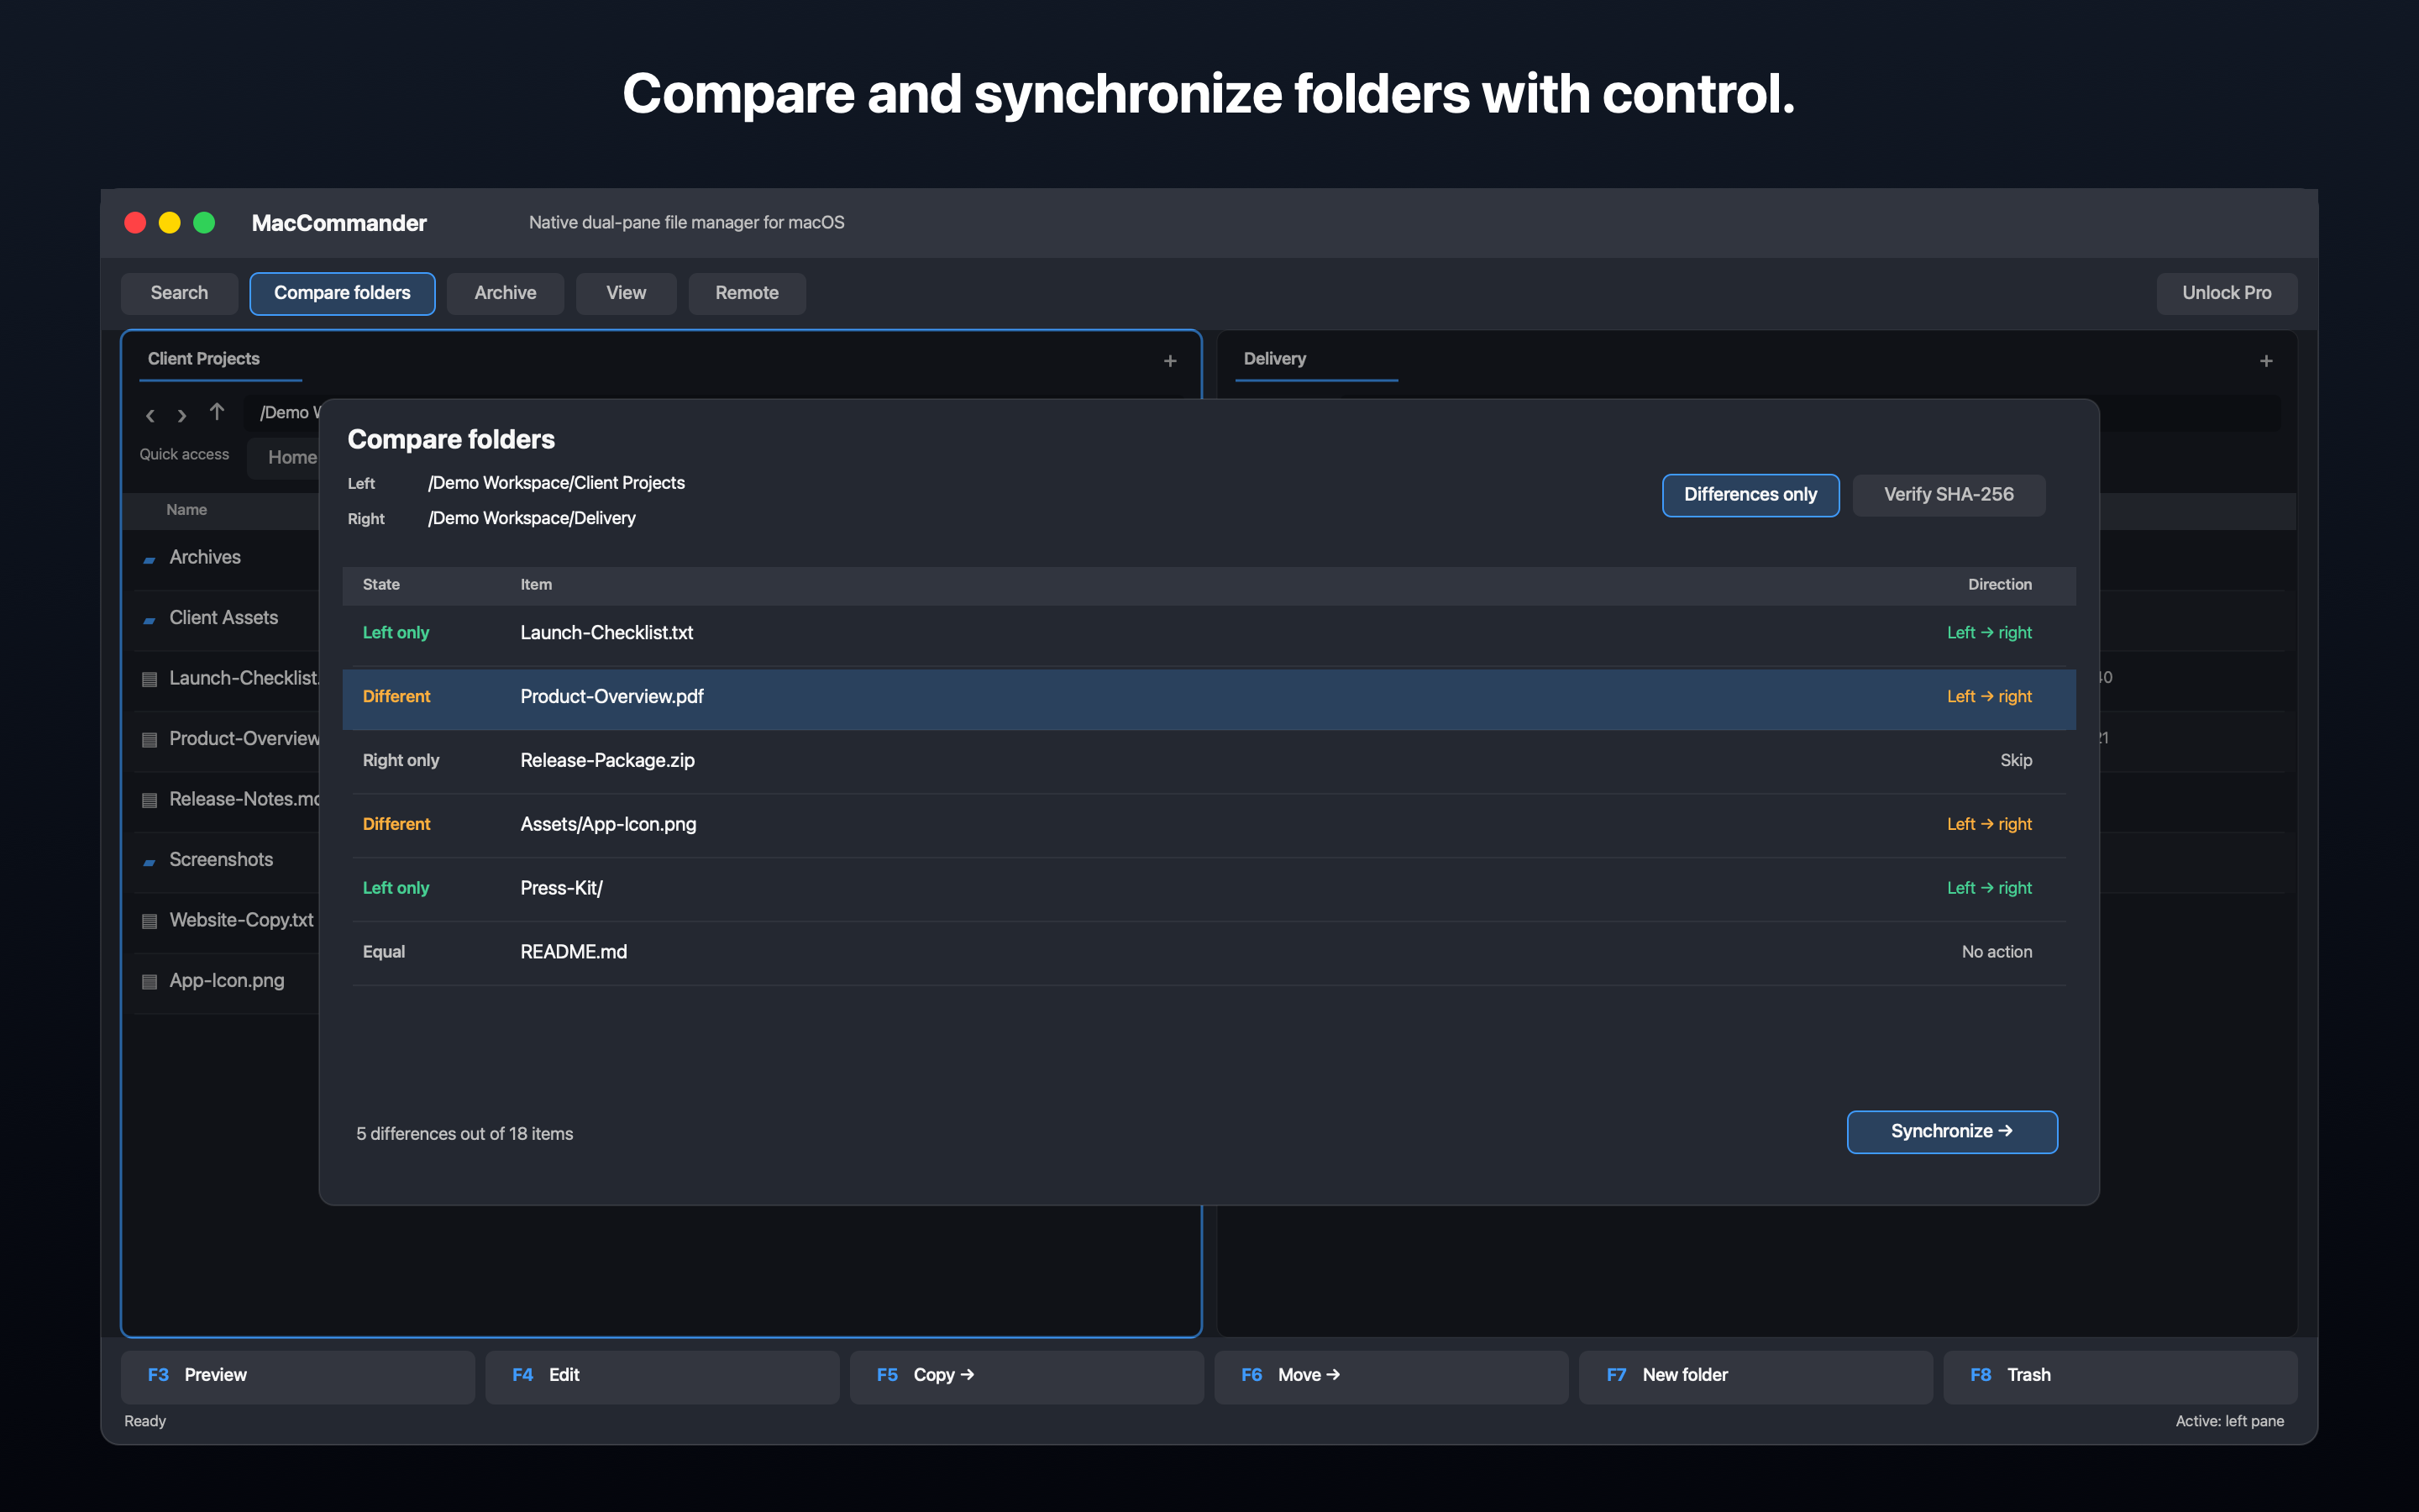Screen dimensions: 2419x1512
Task: Open the Remote toolbar tab
Action: [x=747, y=293]
